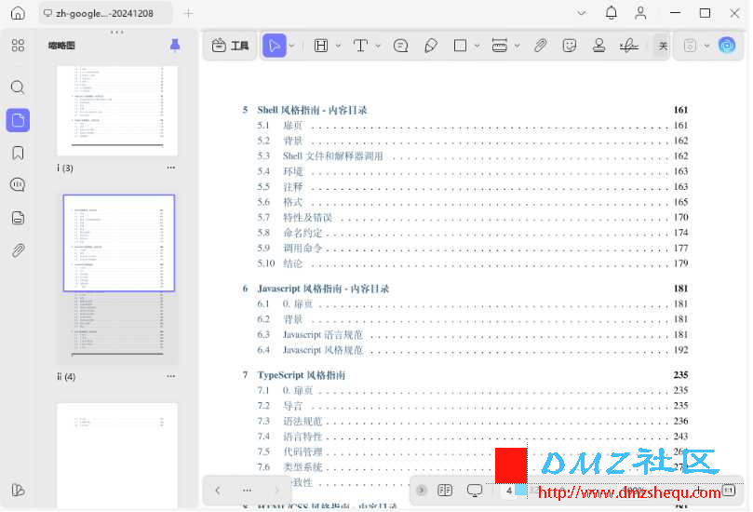Image resolution: width=753 pixels, height=512 pixels.
Task: Select the pencil drawing tool
Action: (431, 46)
